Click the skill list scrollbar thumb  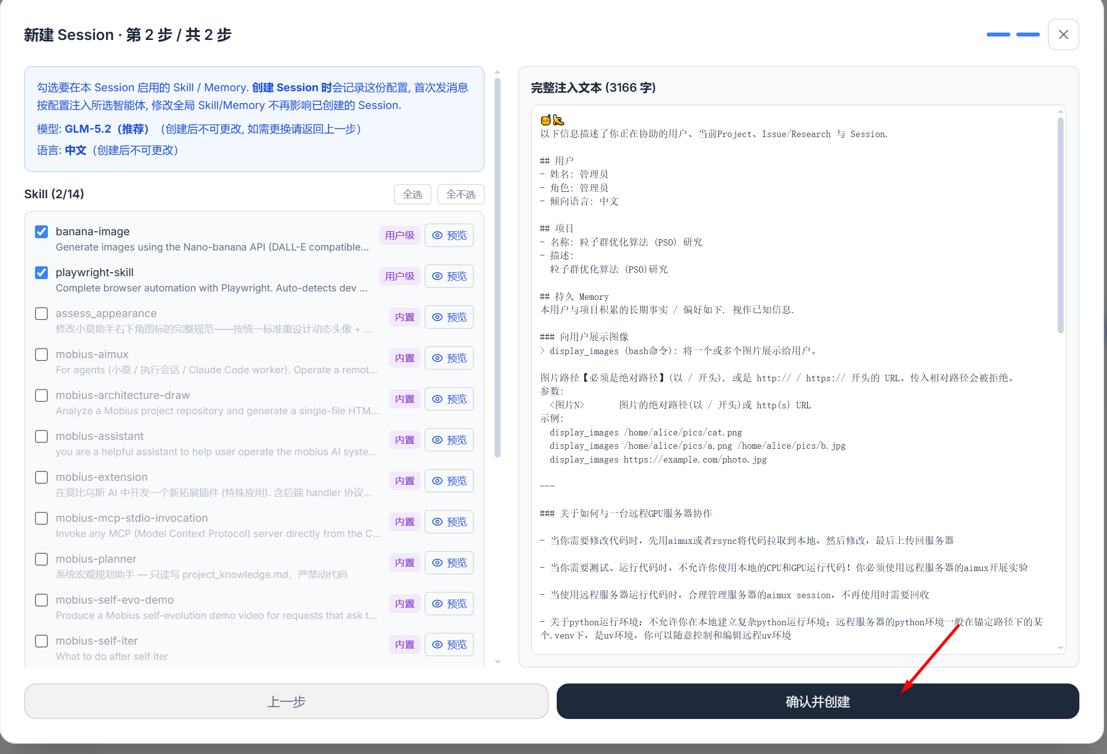click(x=498, y=267)
